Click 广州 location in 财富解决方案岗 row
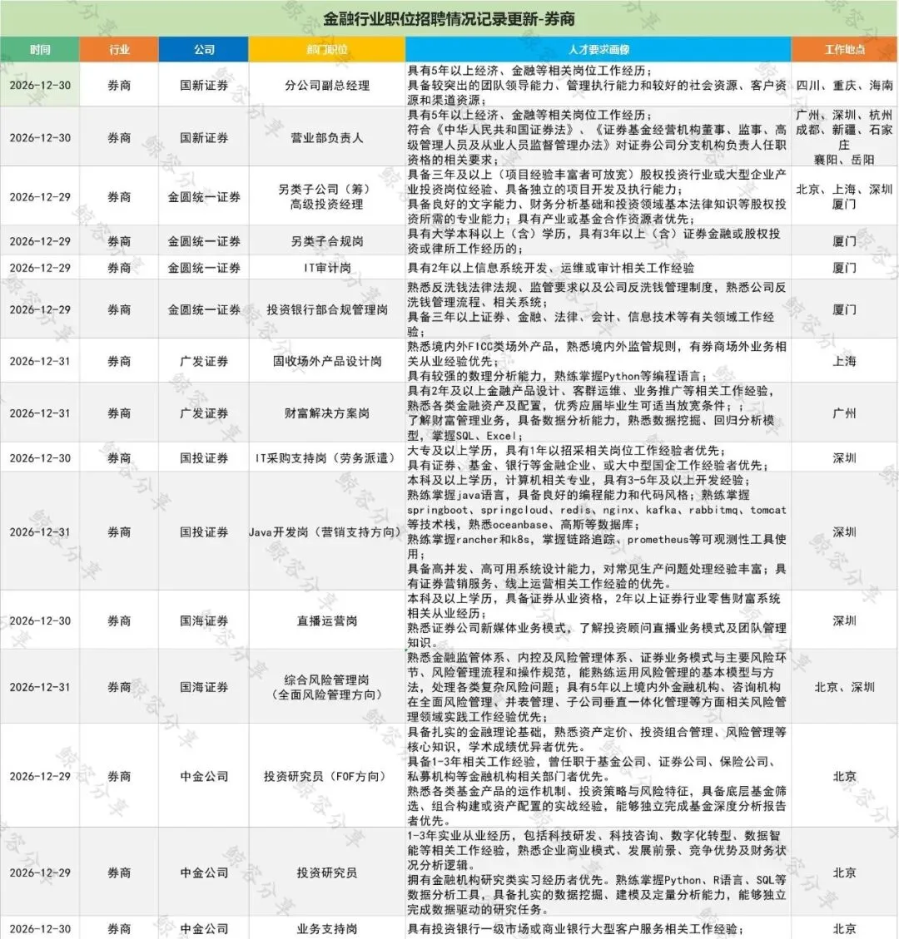Screen dimensions: 899x939 pos(844,413)
